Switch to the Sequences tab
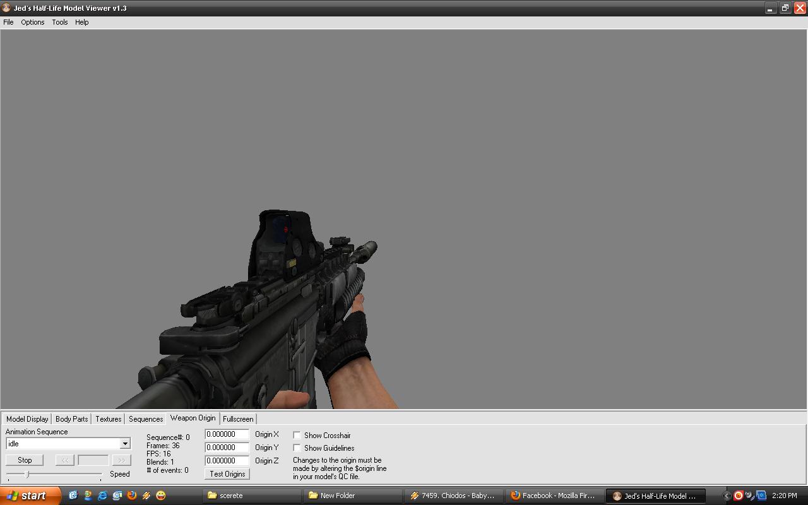The width and height of the screenshot is (808, 505). [146, 419]
